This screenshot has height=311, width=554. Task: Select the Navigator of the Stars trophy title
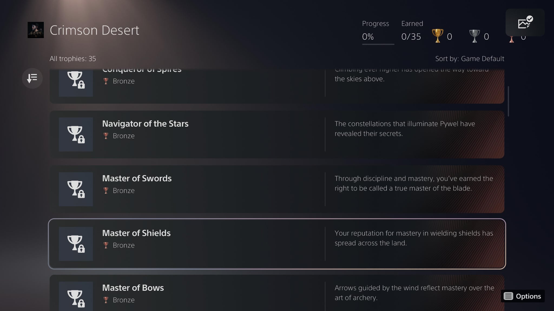pyautogui.click(x=145, y=124)
